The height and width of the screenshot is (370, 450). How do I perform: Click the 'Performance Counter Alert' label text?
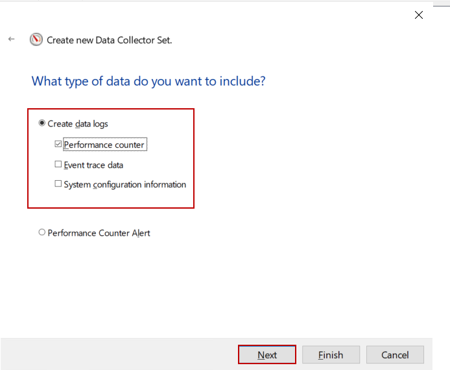tap(99, 233)
